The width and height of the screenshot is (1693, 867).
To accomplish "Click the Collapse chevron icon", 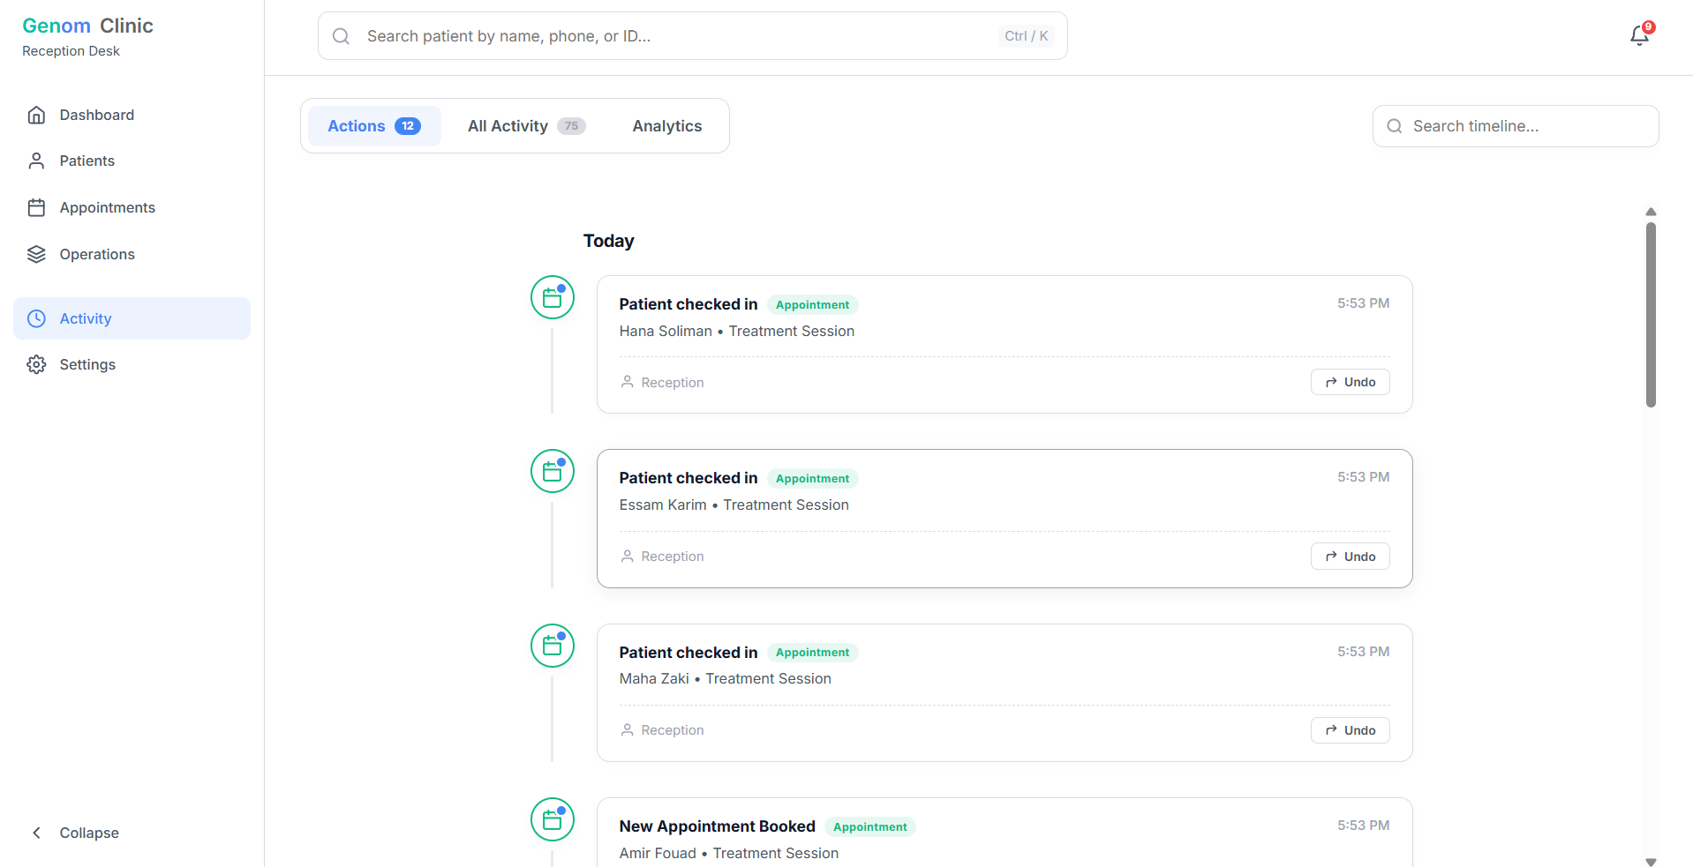I will [x=36, y=833].
